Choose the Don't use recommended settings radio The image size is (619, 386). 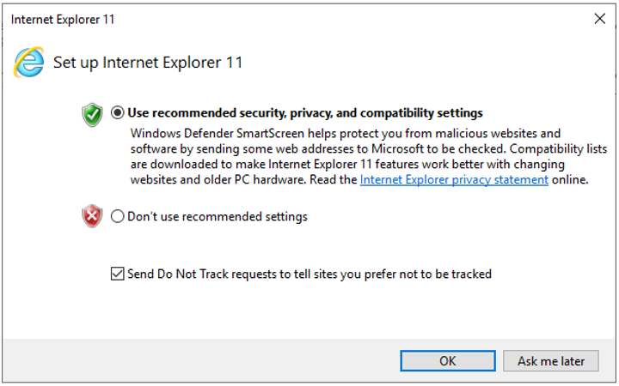point(118,217)
